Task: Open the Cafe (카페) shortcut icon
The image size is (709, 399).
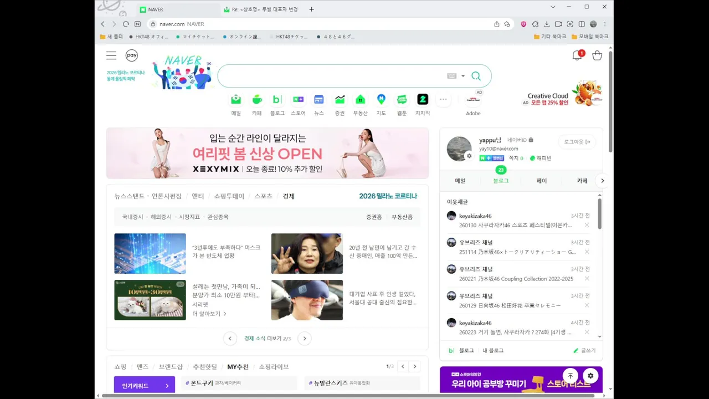Action: [x=257, y=99]
